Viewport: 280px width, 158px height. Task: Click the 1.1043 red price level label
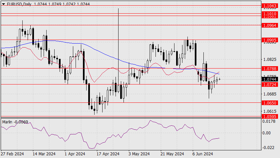point(270,6)
